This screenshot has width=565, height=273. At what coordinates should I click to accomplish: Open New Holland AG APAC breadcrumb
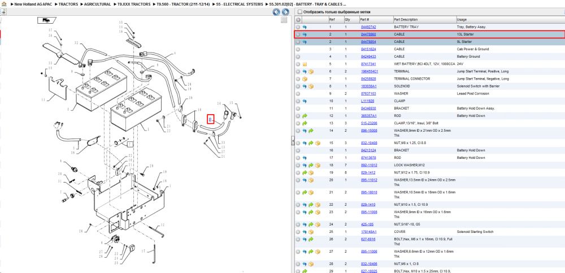click(34, 5)
